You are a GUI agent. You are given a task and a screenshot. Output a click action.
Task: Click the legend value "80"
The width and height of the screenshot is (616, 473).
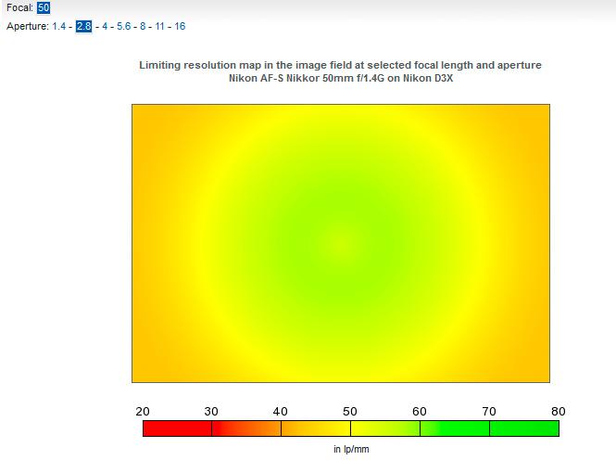pos(559,411)
